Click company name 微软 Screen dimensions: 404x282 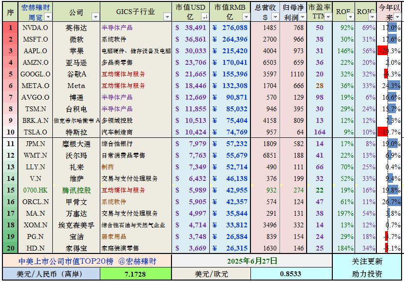pyautogui.click(x=76, y=39)
